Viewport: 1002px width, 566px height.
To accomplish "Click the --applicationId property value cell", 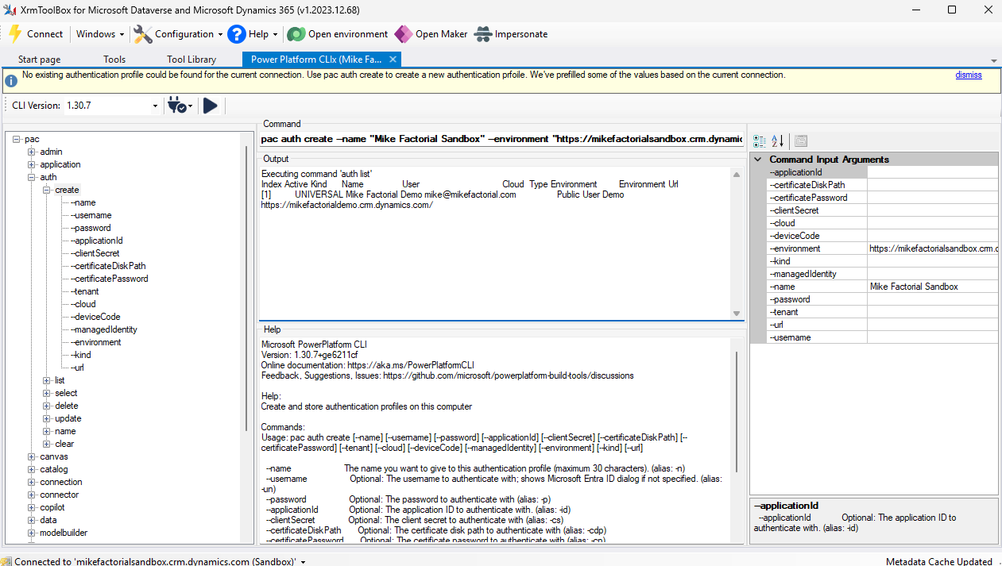I will point(933,172).
